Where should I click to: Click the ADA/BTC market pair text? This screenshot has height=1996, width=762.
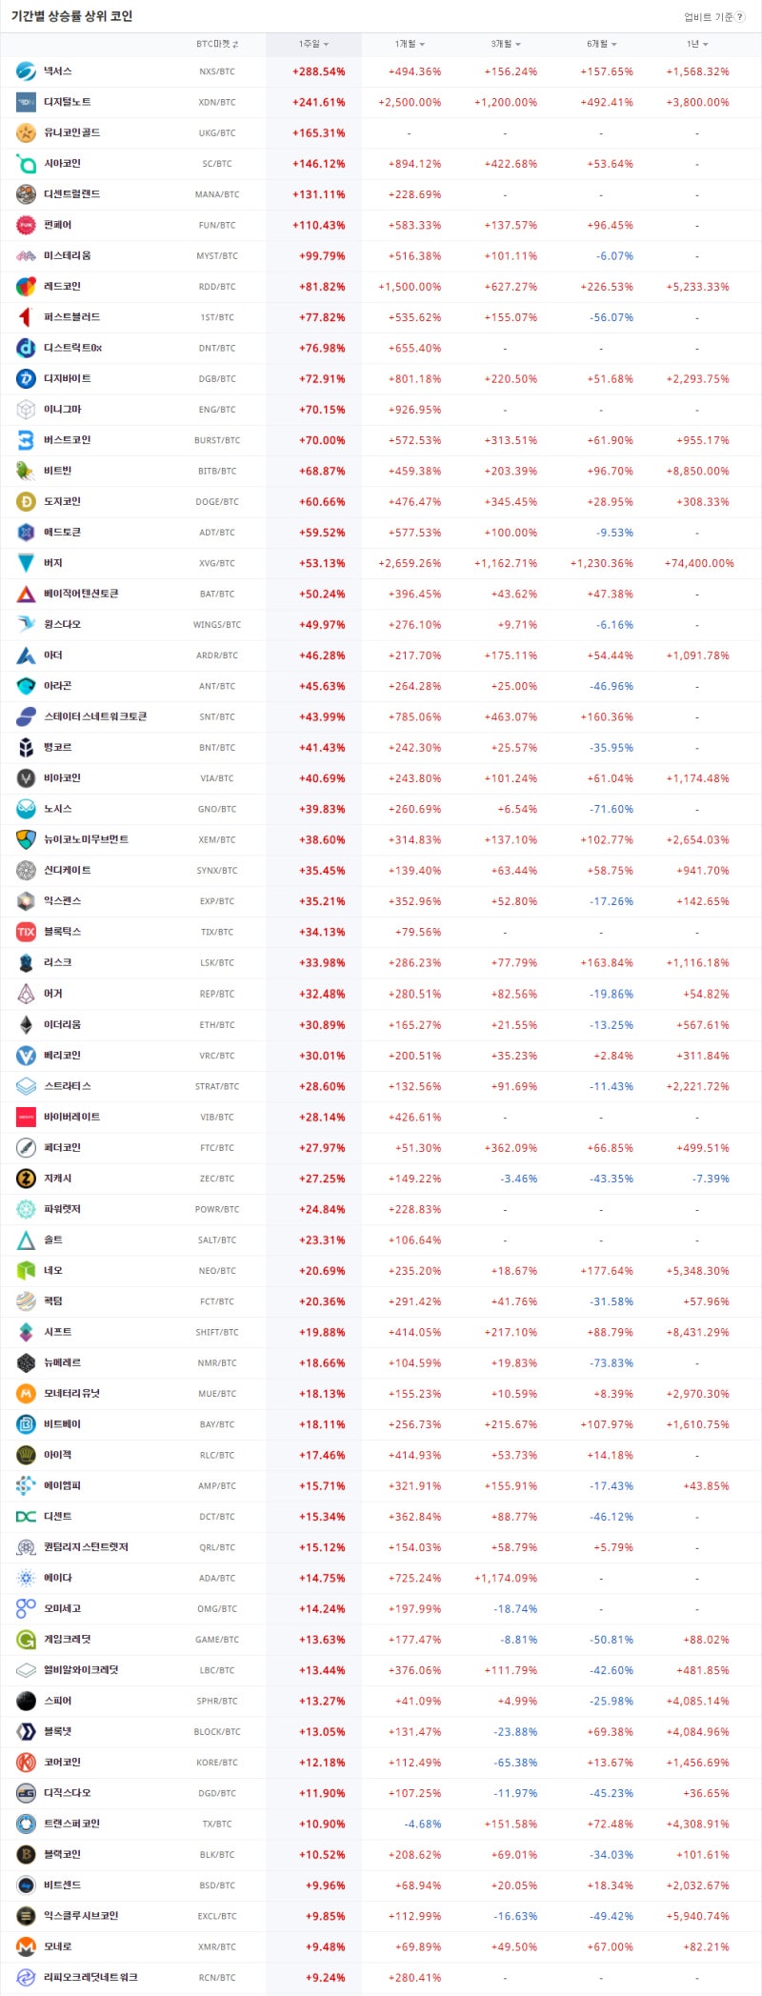point(217,1579)
